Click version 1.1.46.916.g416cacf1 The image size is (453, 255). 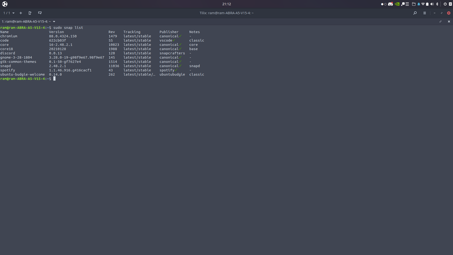tap(70, 70)
